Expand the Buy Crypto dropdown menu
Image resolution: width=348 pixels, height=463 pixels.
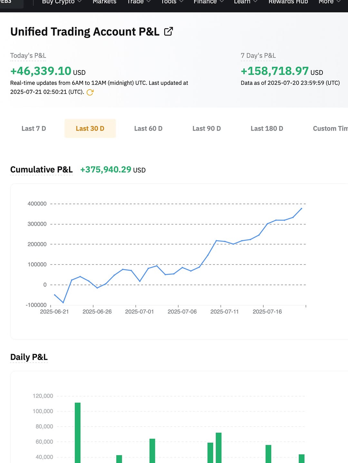(x=62, y=2)
